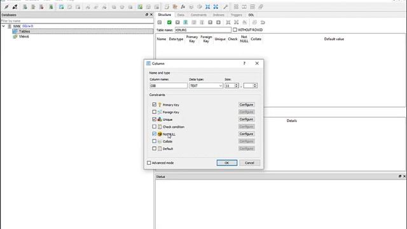407x229 pixels.
Task: Uncheck the Unique constraint checkbox
Action: tap(154, 119)
